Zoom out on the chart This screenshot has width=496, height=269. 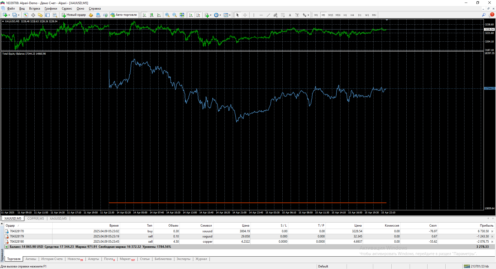[175, 15]
